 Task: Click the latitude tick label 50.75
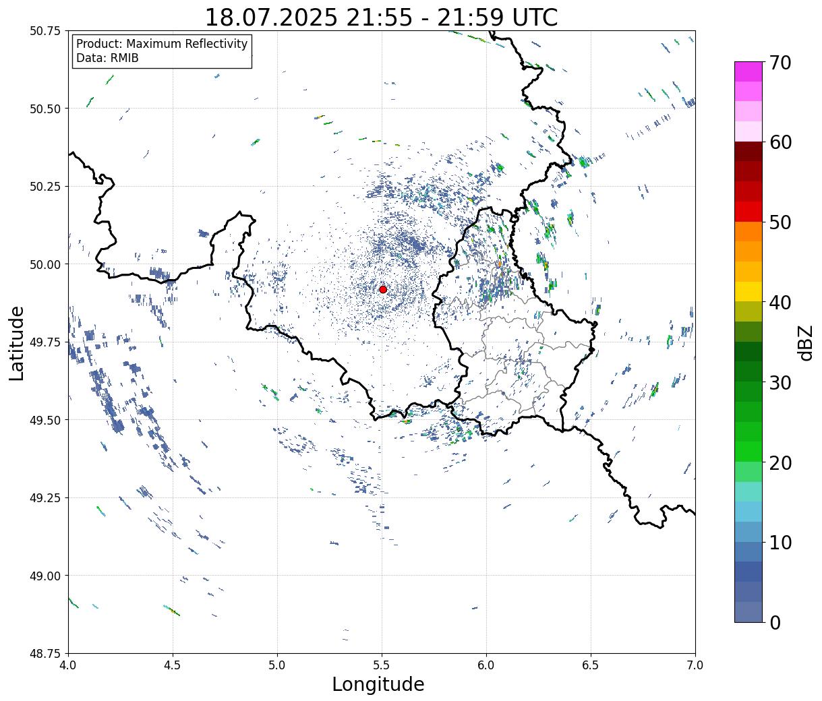tap(45, 31)
